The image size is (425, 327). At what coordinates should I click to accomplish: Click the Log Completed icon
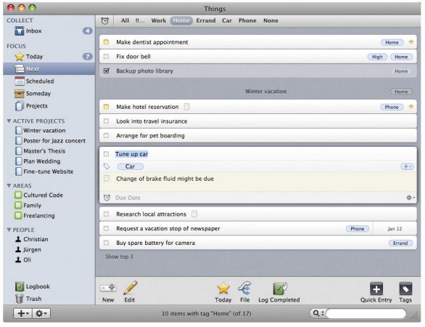tap(279, 288)
